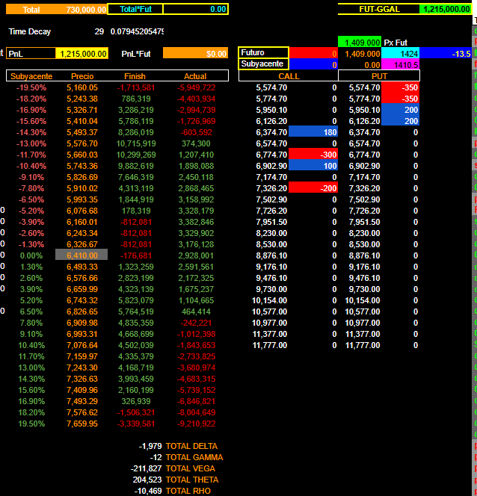
Task: Click the Time Decay label
Action: (x=30, y=31)
